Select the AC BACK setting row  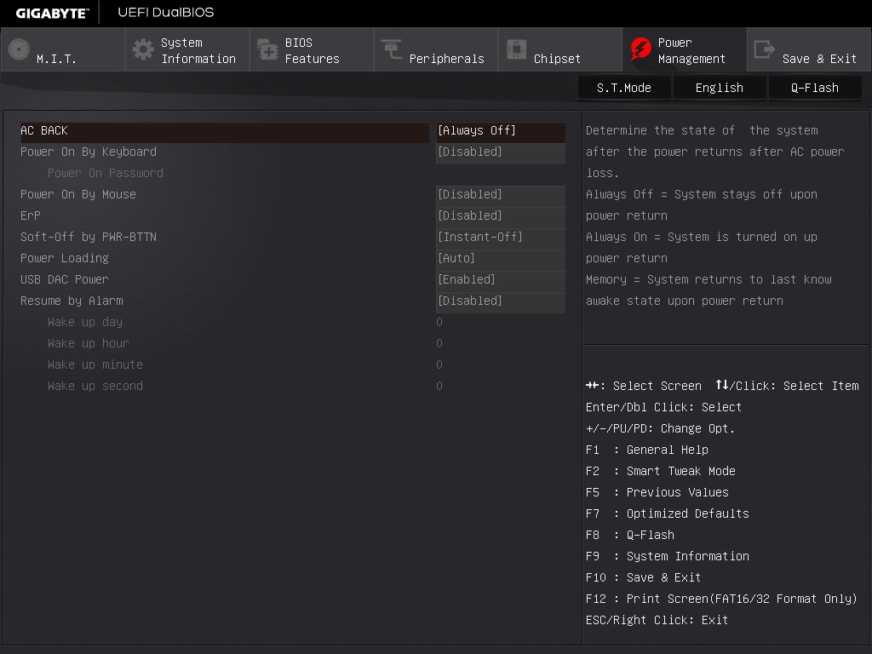point(224,131)
